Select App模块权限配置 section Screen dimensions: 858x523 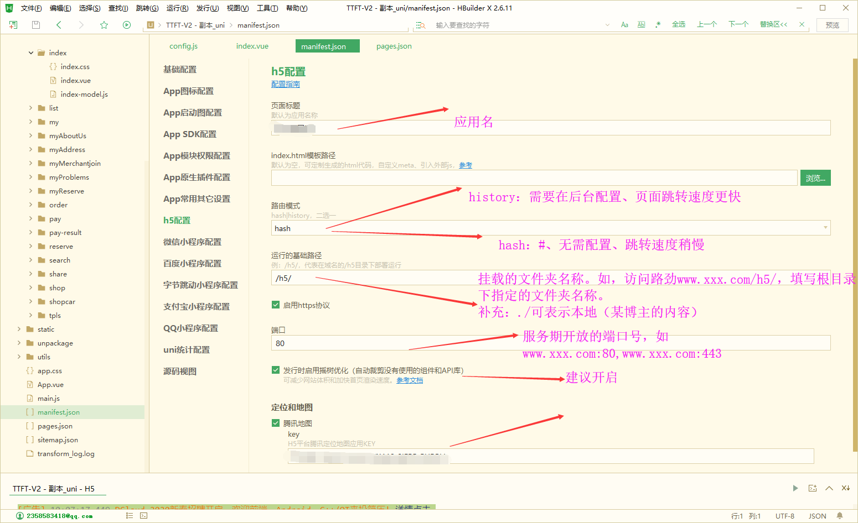[197, 155]
